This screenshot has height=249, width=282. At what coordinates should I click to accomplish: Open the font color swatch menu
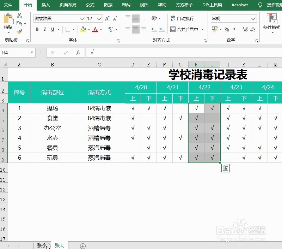100,30
